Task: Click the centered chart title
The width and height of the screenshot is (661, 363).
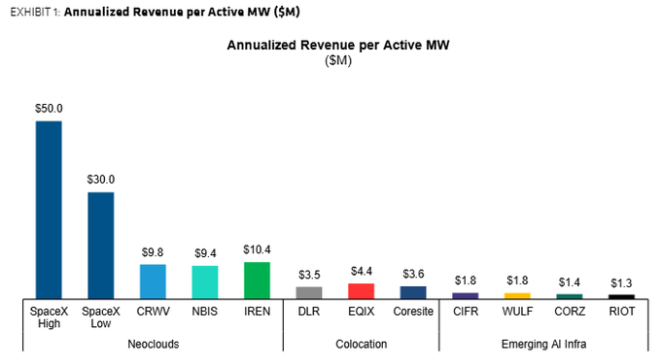Action: point(338,45)
